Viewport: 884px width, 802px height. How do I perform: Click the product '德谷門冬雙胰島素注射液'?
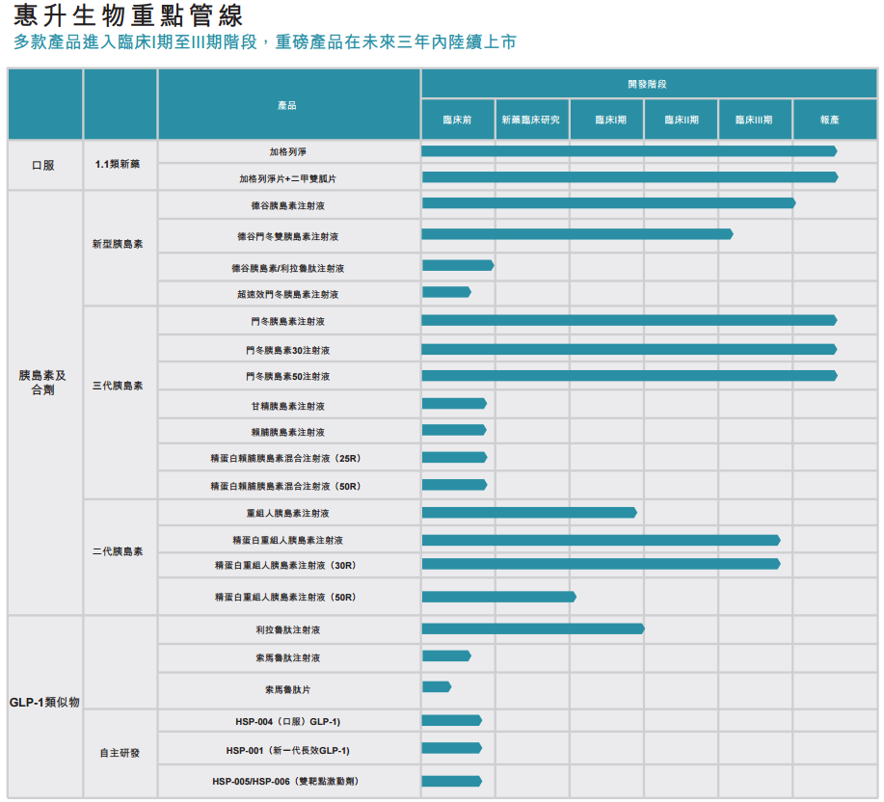[x=288, y=237]
